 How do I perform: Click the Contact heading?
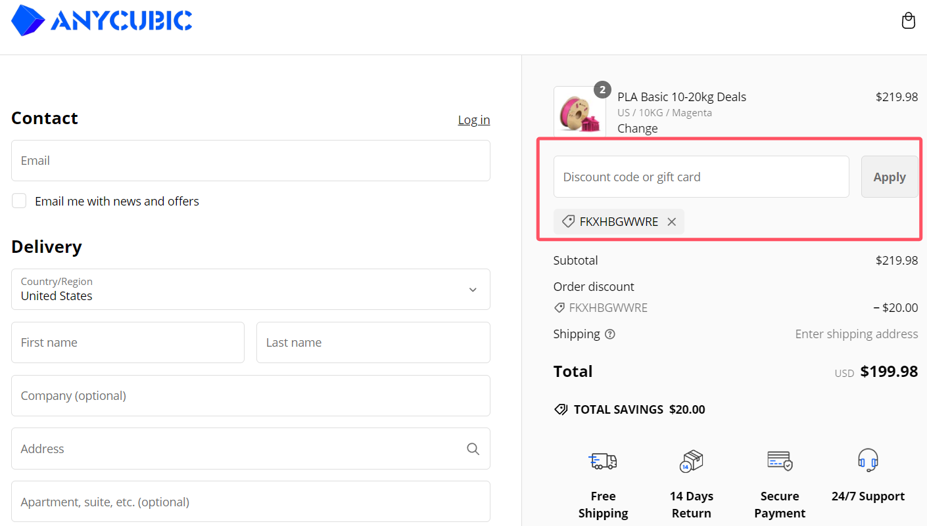[45, 118]
